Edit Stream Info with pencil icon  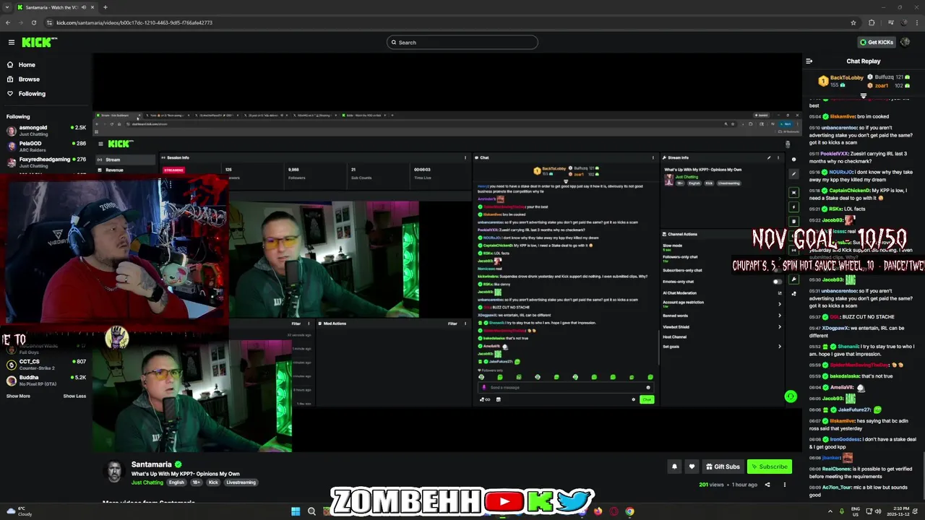point(769,157)
